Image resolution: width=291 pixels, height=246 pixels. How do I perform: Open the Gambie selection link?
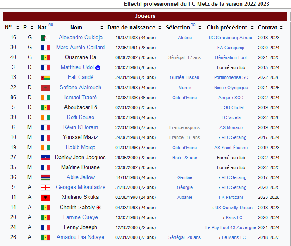click(x=185, y=177)
